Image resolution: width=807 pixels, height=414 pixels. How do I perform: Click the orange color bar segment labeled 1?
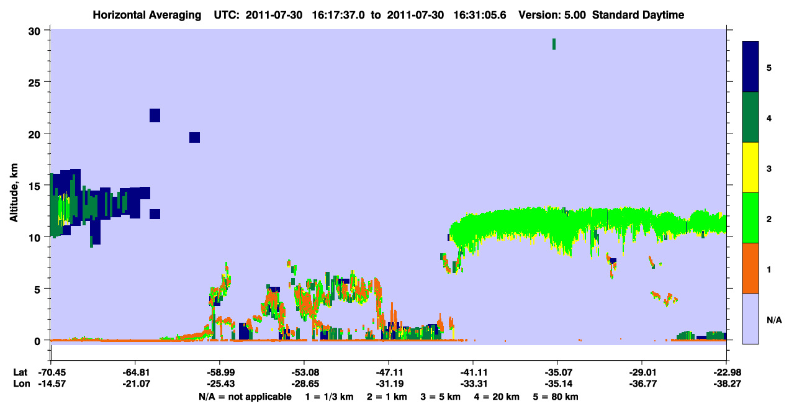click(751, 268)
